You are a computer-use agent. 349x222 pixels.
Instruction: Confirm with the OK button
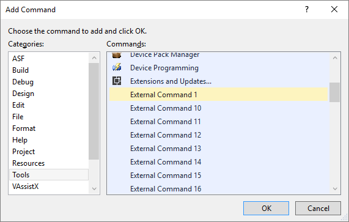[x=266, y=208]
